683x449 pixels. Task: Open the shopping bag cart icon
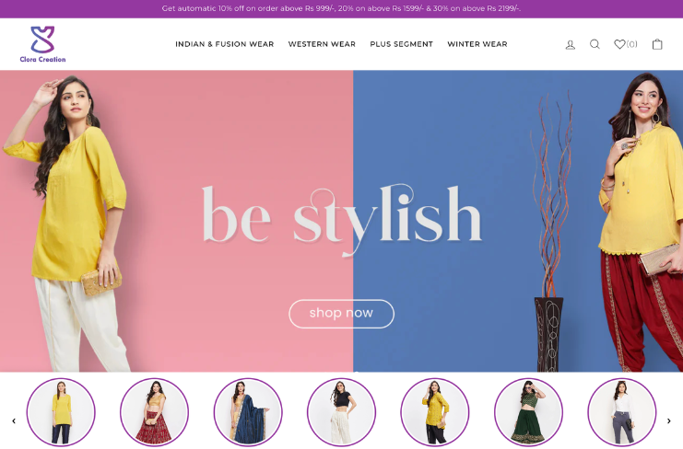[x=657, y=44]
